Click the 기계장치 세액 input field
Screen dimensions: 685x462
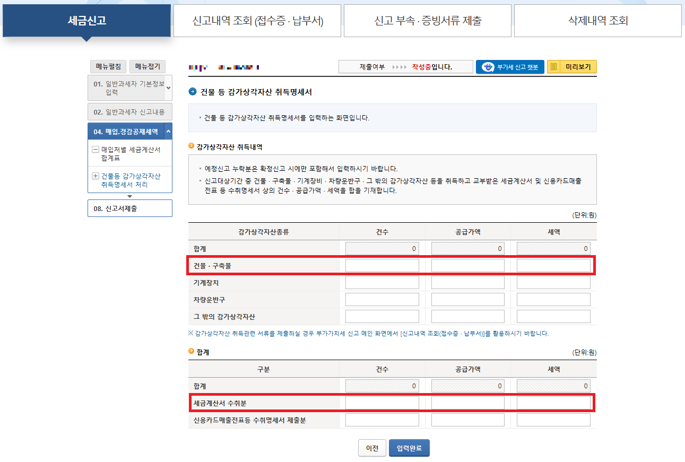553,282
